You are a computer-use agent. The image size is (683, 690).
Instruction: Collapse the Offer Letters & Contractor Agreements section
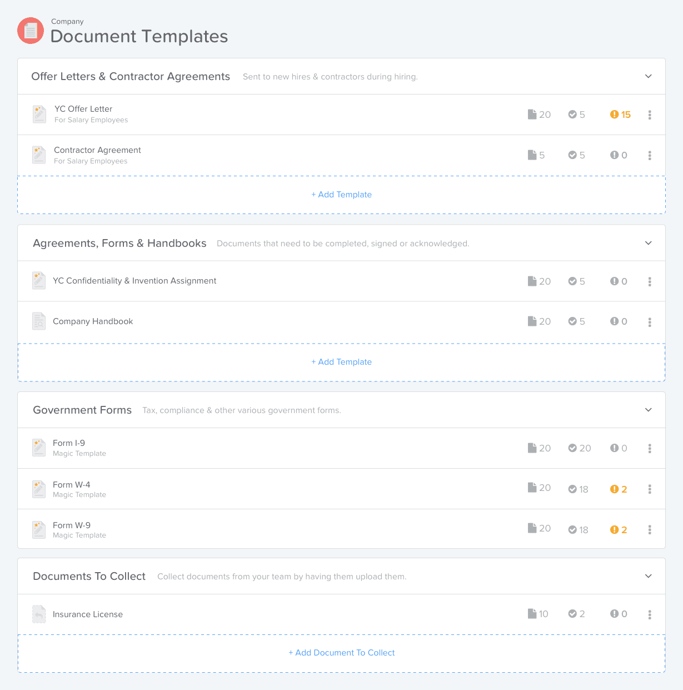tap(647, 76)
